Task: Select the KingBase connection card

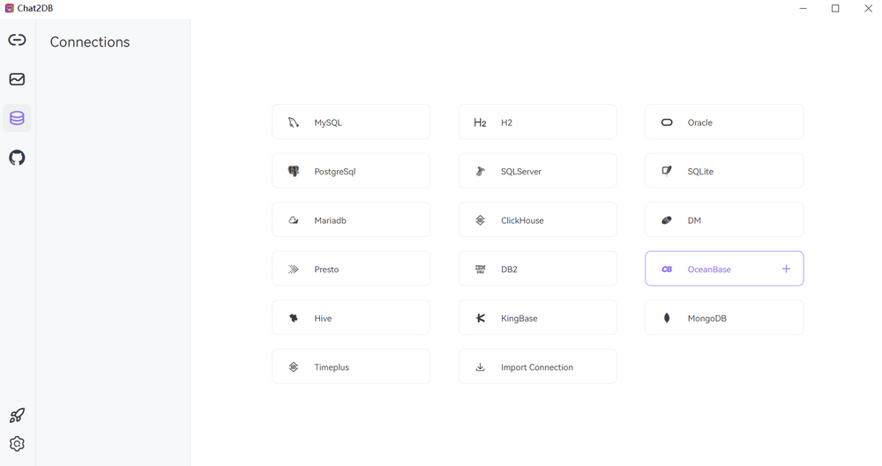Action: pos(538,318)
